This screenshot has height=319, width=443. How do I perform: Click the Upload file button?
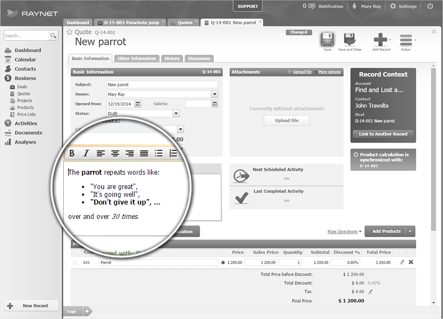coord(286,121)
